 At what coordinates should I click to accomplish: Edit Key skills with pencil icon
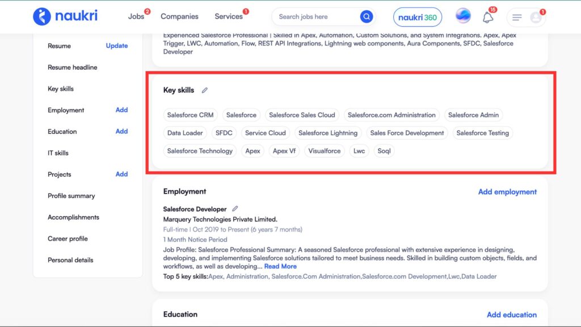coord(205,90)
